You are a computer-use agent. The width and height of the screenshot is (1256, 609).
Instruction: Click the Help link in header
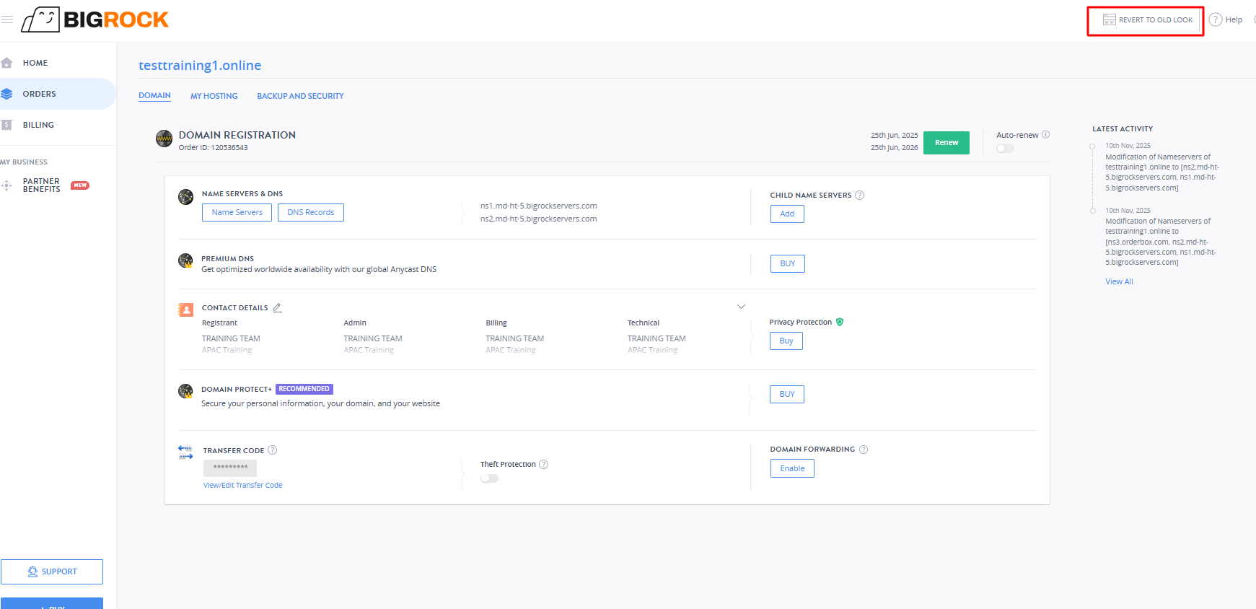[1234, 19]
